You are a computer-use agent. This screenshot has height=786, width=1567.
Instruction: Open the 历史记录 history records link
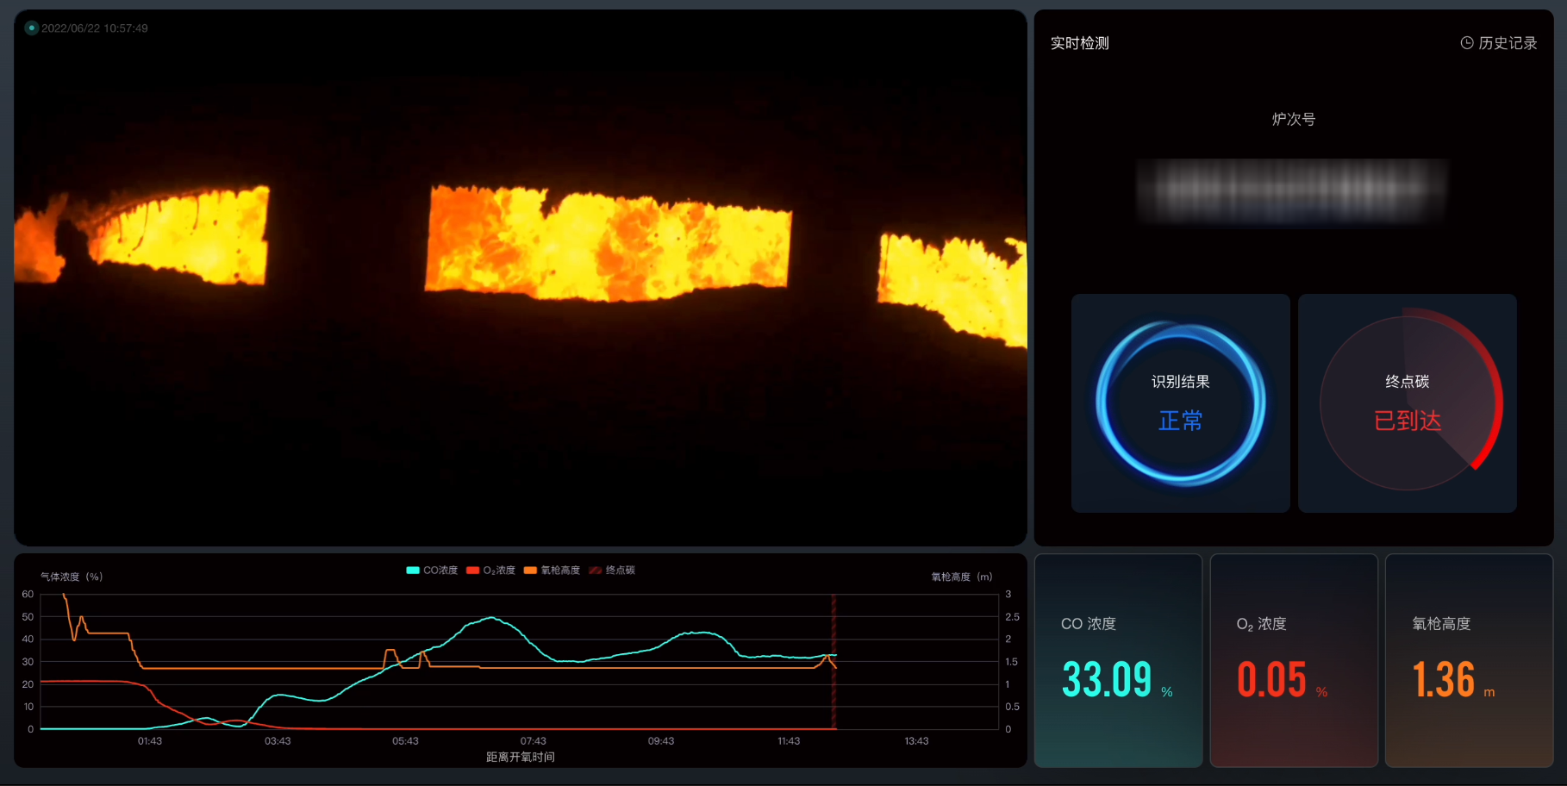[x=1508, y=43]
